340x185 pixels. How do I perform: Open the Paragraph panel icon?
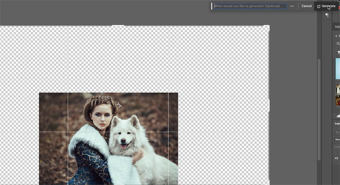click(x=327, y=15)
